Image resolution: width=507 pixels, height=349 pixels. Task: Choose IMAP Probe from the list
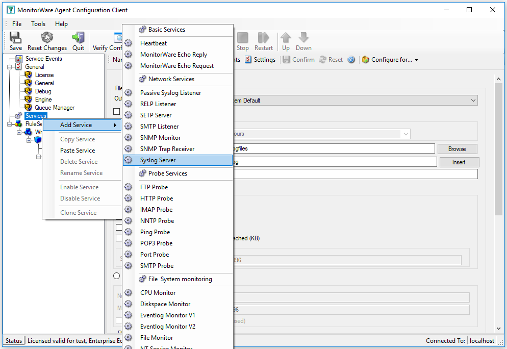click(x=178, y=210)
